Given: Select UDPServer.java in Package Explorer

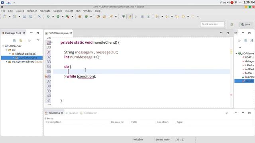Looking at the screenshot, I should click(x=27, y=58).
